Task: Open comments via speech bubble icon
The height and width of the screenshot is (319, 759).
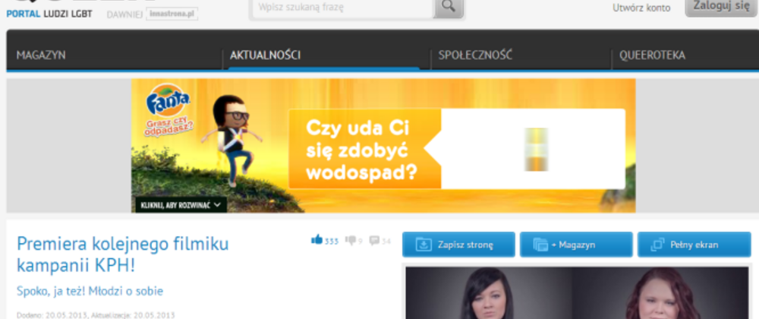Action: pyautogui.click(x=374, y=240)
